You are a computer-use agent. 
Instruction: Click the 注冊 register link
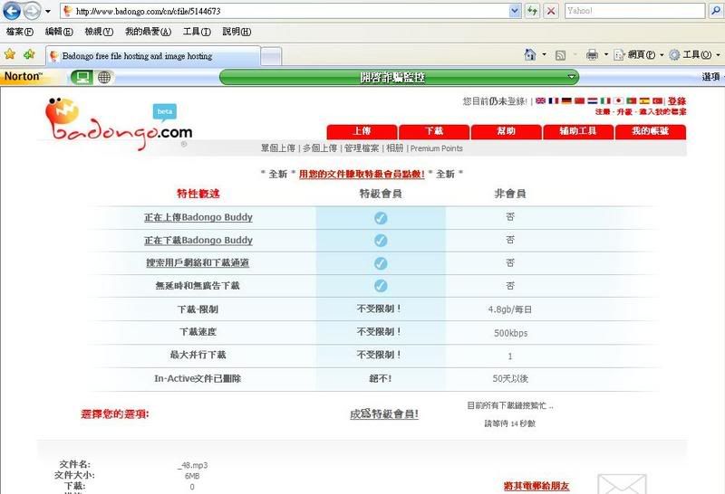(603, 111)
